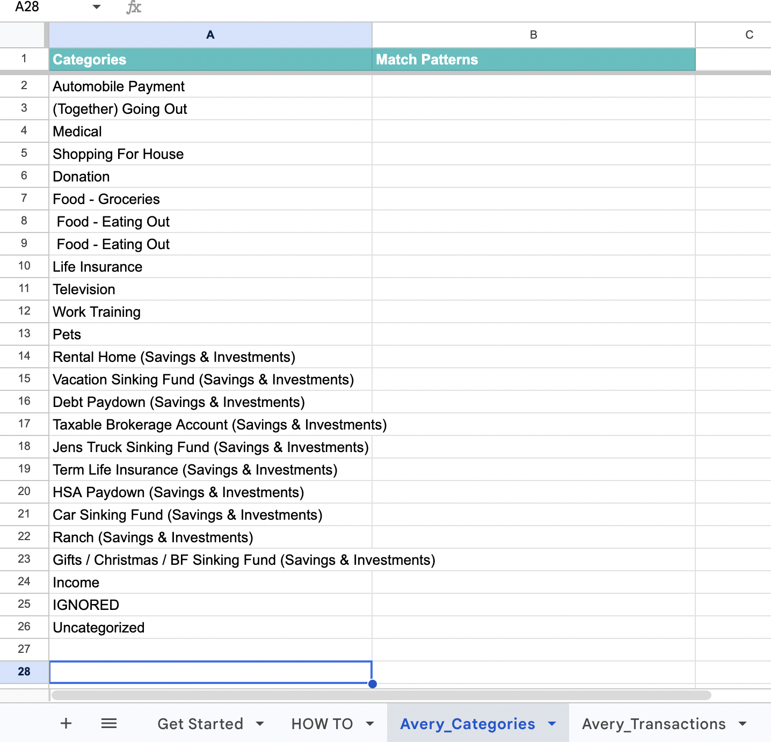Select column C header
Viewport: 771px width, 742px height.
(749, 35)
